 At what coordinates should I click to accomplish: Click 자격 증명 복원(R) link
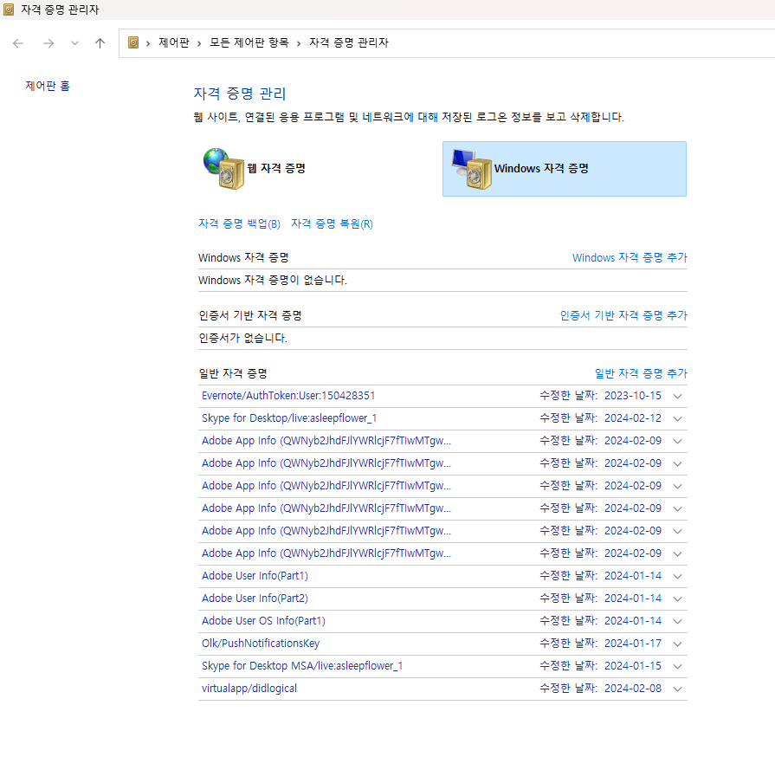point(332,223)
